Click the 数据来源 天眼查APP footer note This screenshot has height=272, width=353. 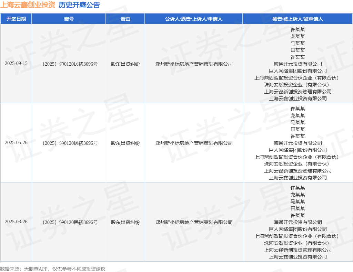pos(53,269)
